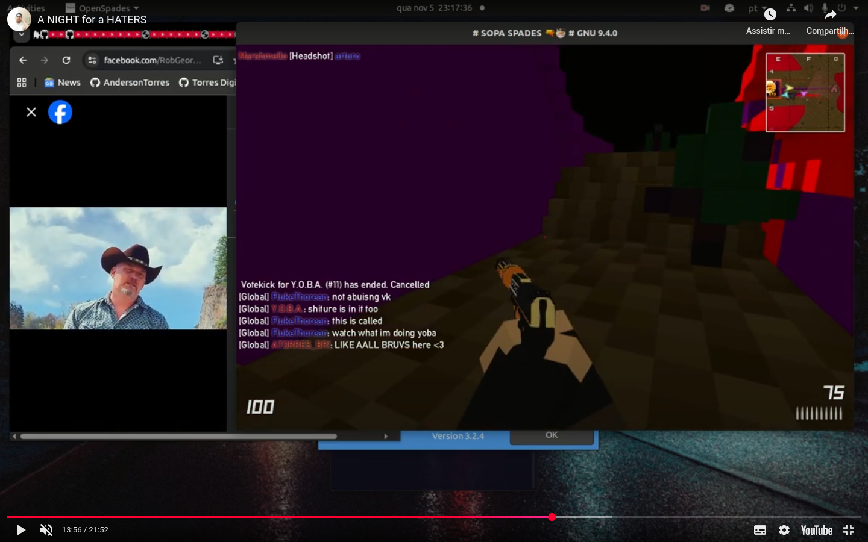Play the video
The image size is (868, 542).
pos(20,530)
